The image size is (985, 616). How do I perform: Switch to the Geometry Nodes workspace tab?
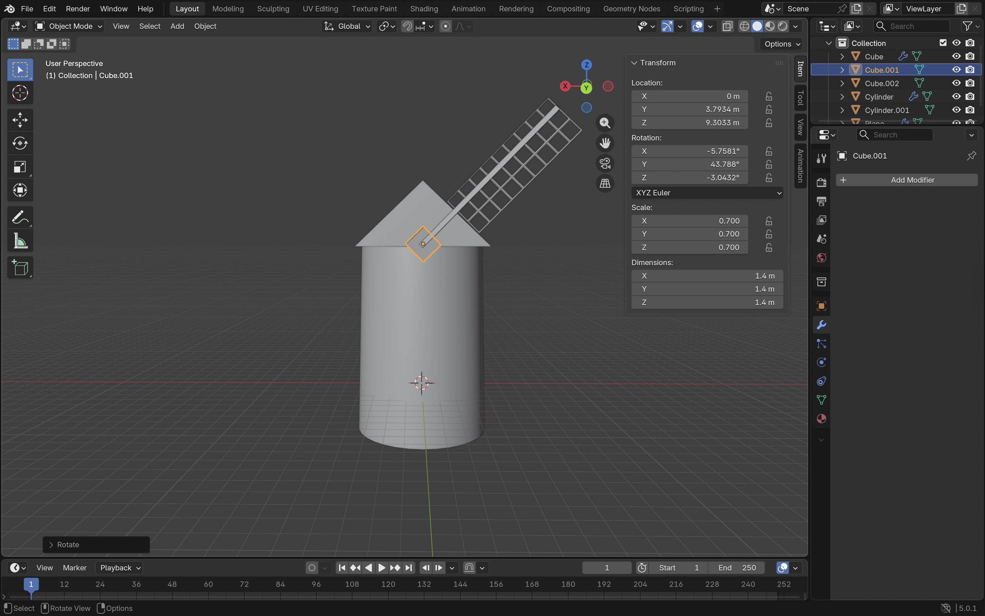coord(632,9)
